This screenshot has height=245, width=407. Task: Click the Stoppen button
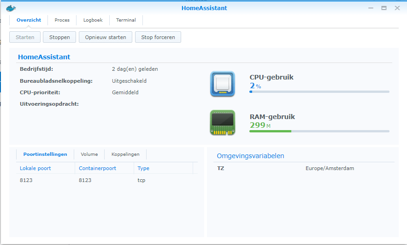59,37
